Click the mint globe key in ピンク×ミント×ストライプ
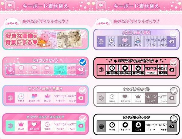182x139 pixels. [x=10, y=126]
